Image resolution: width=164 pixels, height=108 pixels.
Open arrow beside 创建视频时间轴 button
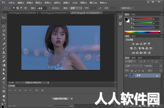tap(72, 99)
